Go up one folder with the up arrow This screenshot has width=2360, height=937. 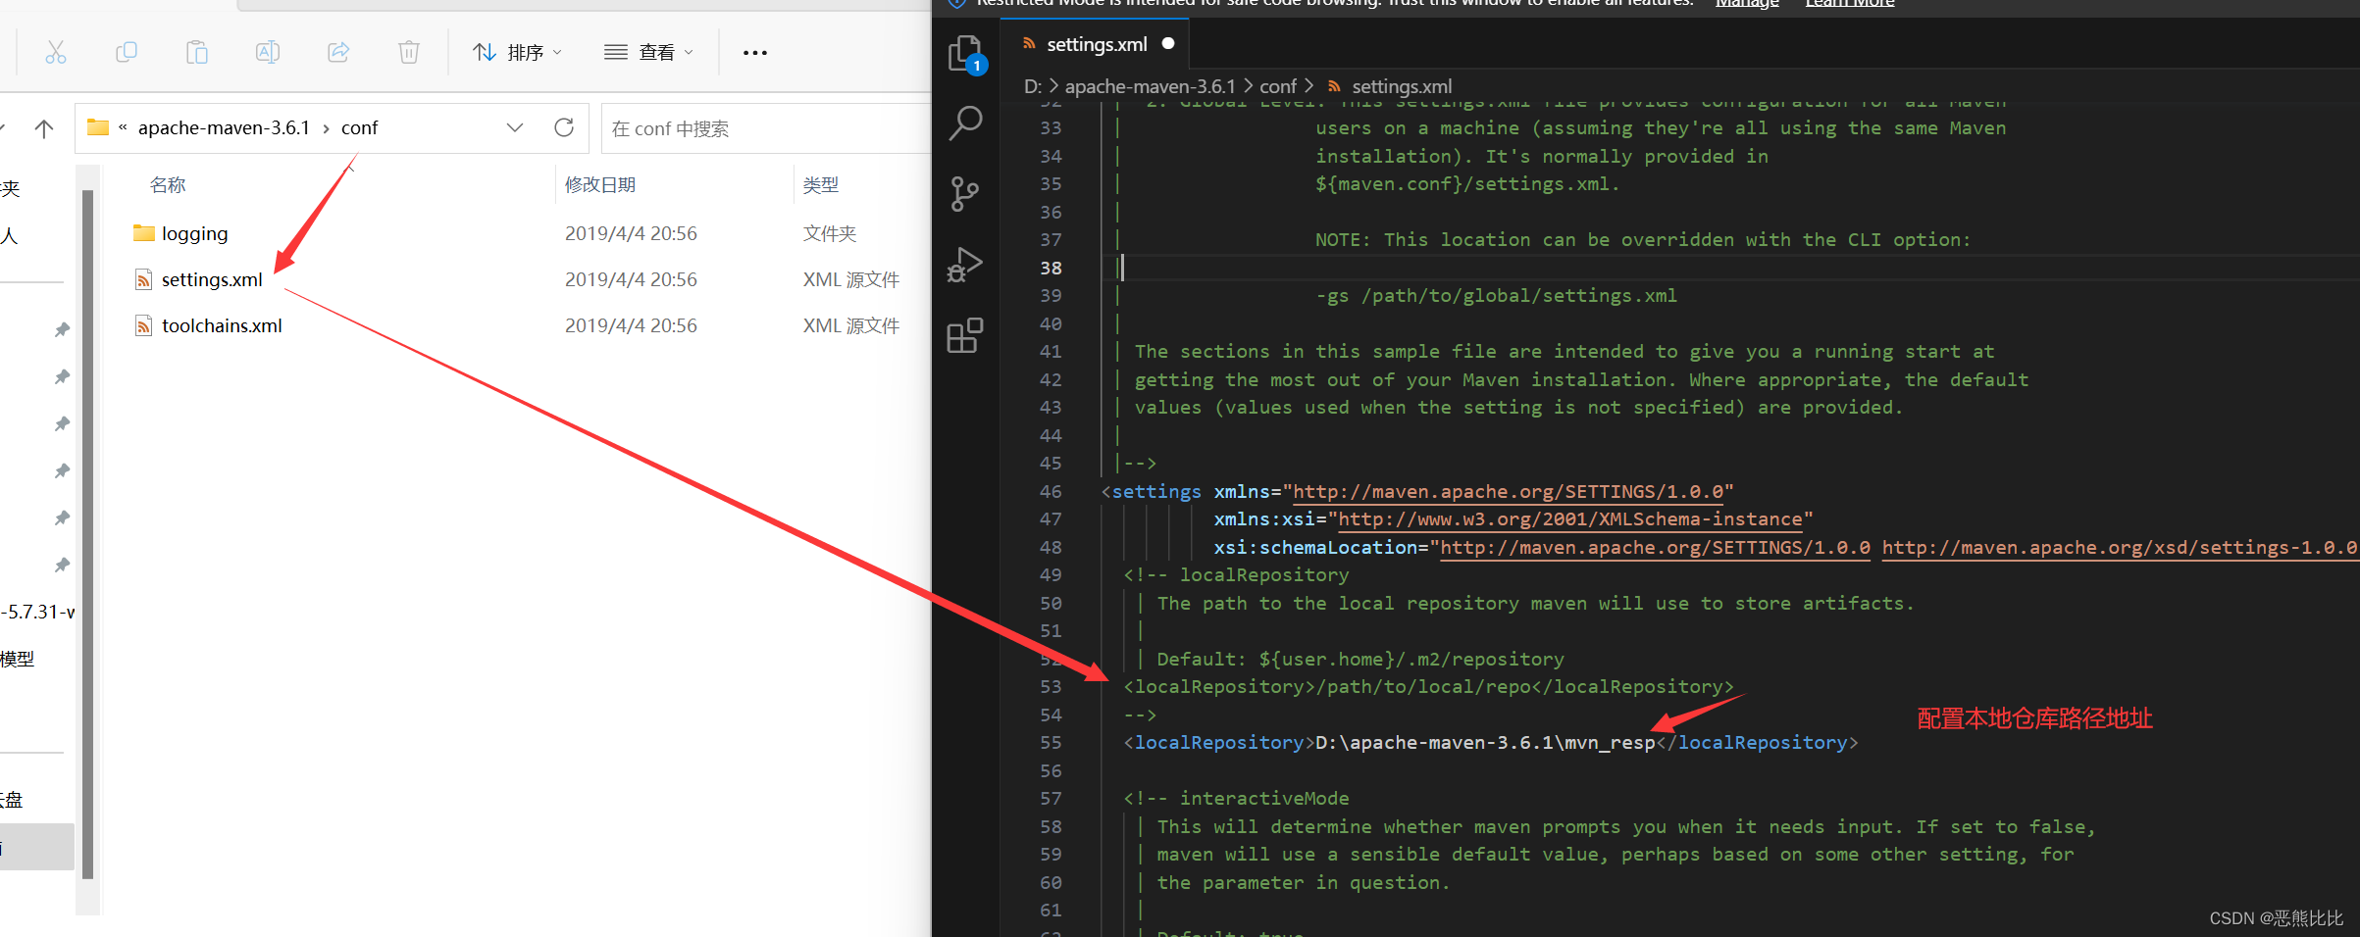point(44,128)
